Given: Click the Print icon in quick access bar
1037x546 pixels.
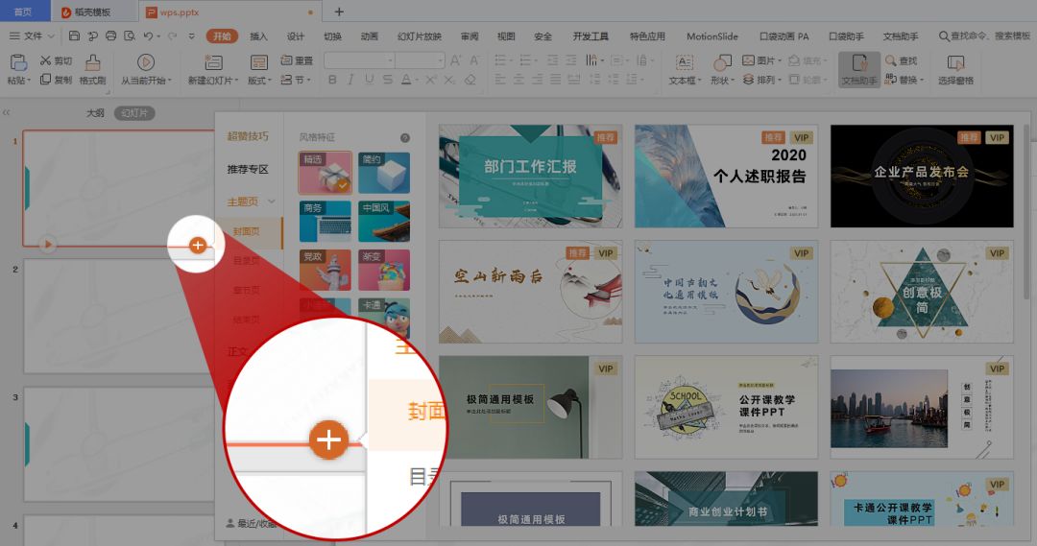Looking at the screenshot, I should pyautogui.click(x=111, y=36).
